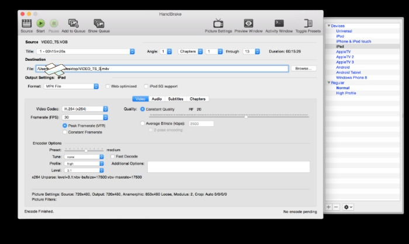Open the Tune dropdown
Image resolution: width=409 pixels, height=244 pixels.
[84, 156]
